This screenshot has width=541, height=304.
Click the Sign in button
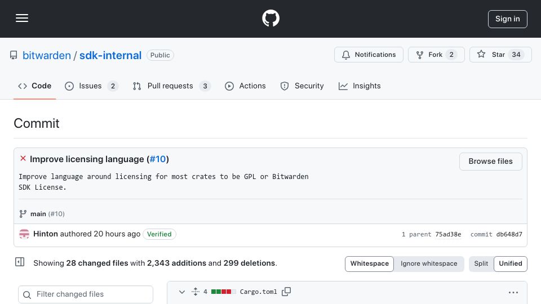pos(507,19)
